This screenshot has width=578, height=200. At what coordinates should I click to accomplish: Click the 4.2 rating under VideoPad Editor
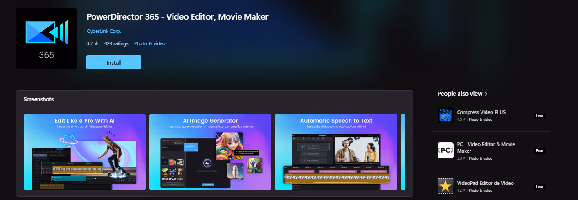tap(461, 190)
